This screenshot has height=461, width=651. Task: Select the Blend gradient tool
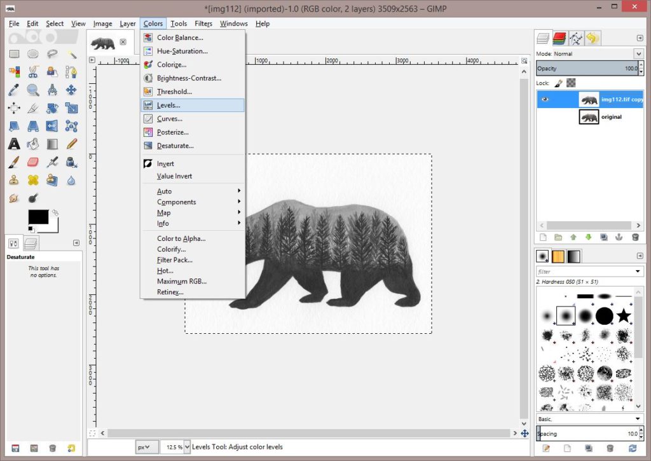pos(52,144)
